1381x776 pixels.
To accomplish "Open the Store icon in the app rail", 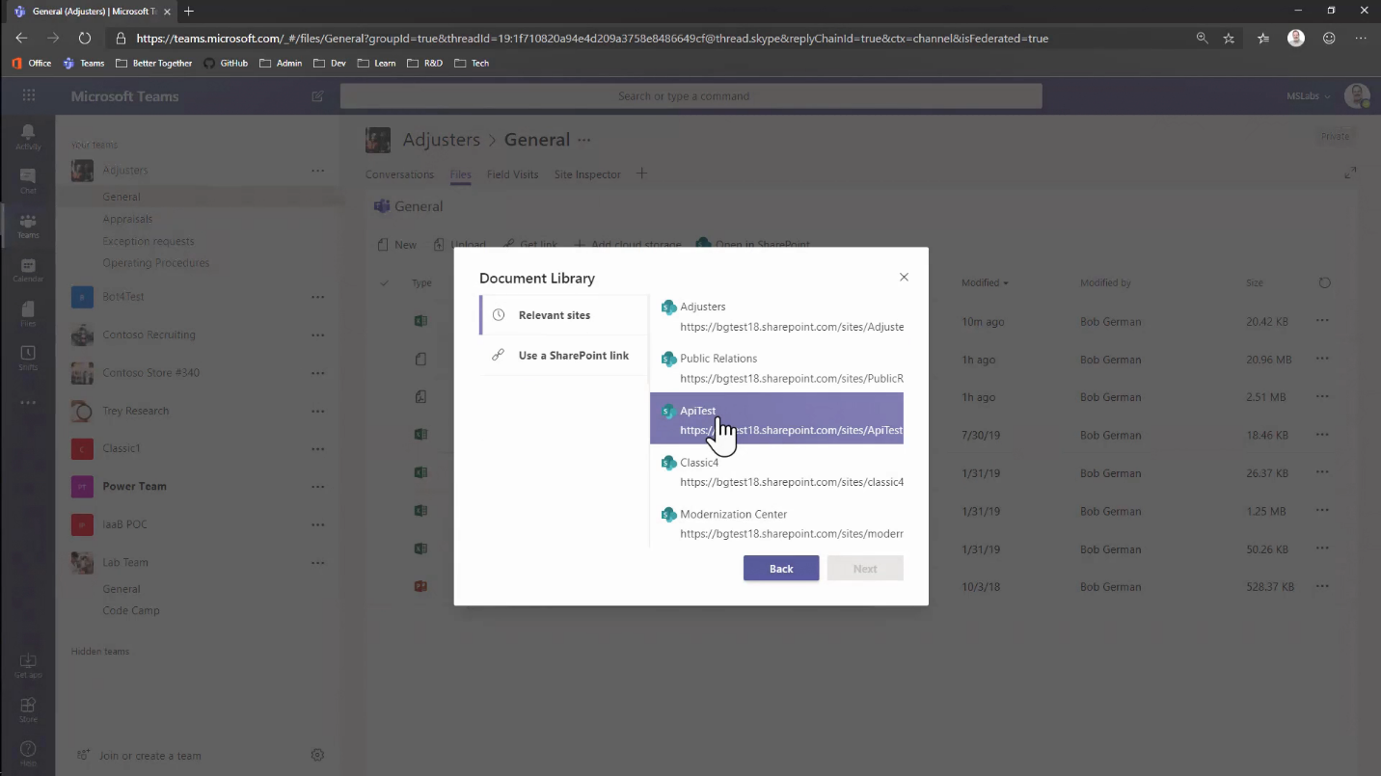I will pyautogui.click(x=28, y=710).
